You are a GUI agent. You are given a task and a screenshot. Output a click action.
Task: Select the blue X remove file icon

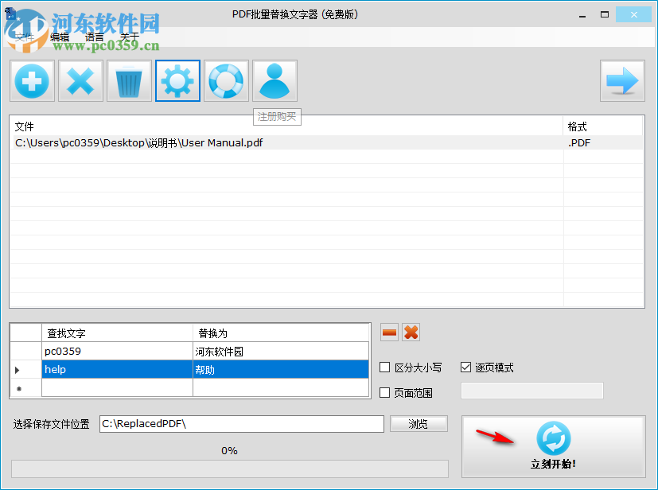click(80, 80)
